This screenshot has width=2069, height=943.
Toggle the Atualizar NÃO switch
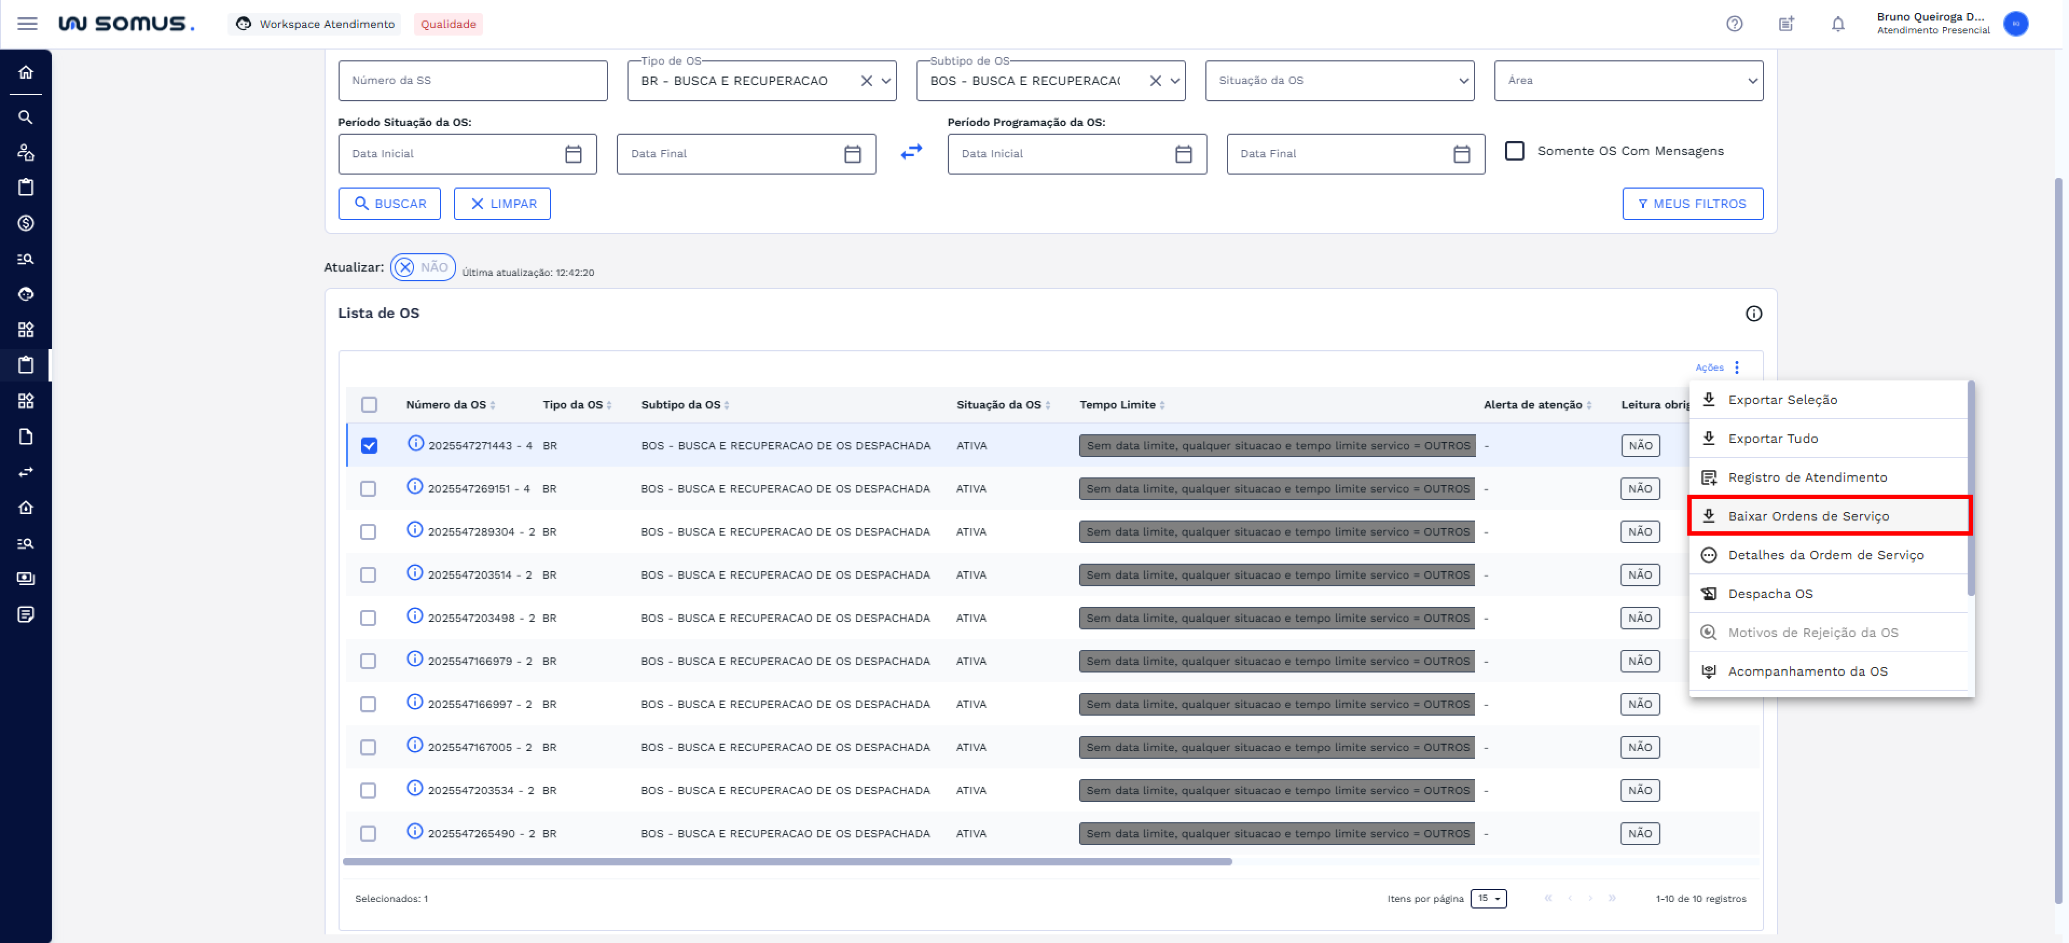[423, 267]
